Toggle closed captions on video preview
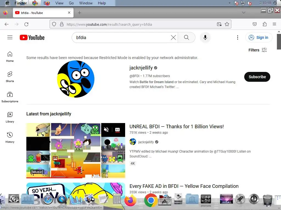 point(117,130)
